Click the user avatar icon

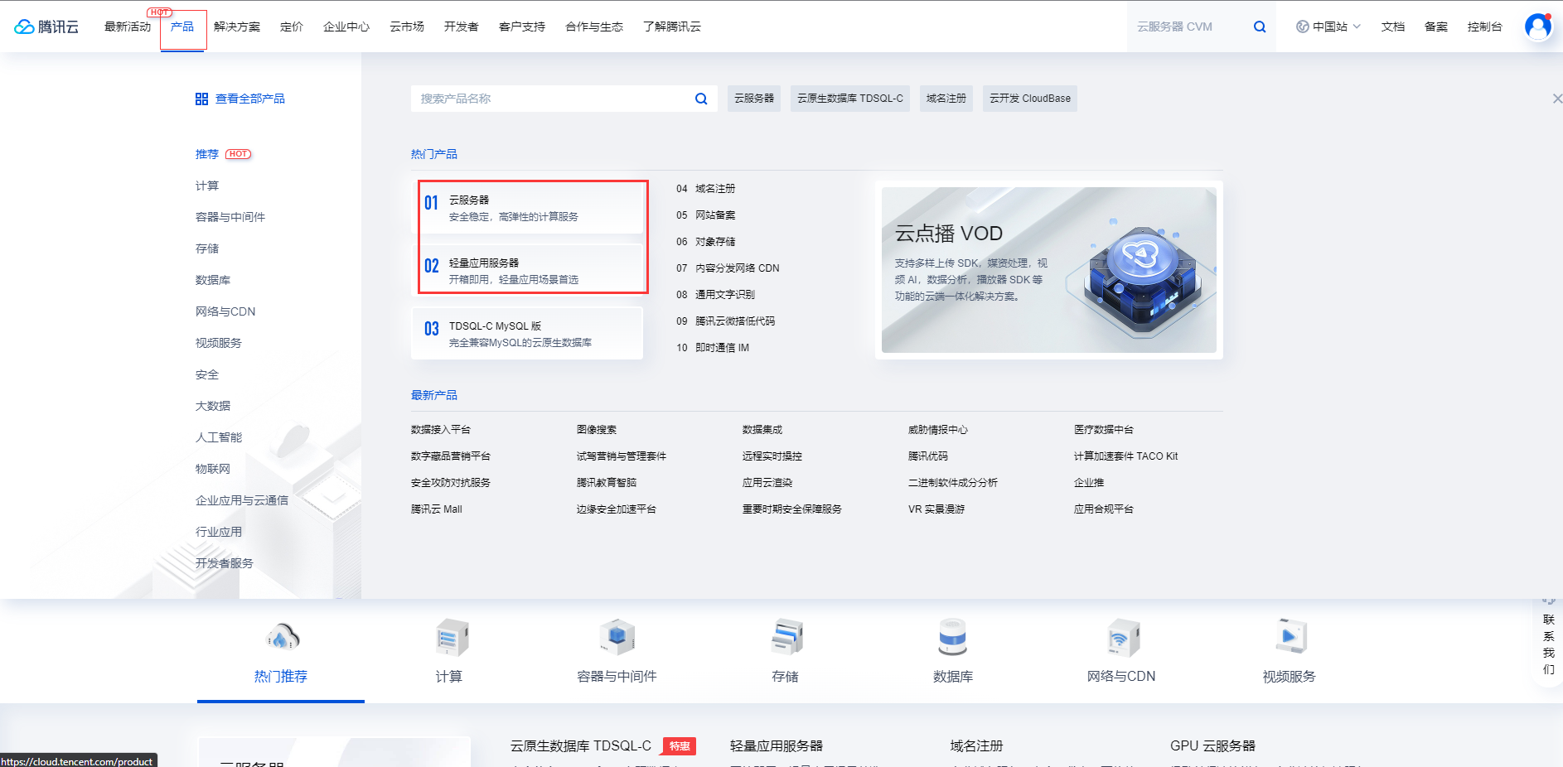click(x=1538, y=27)
